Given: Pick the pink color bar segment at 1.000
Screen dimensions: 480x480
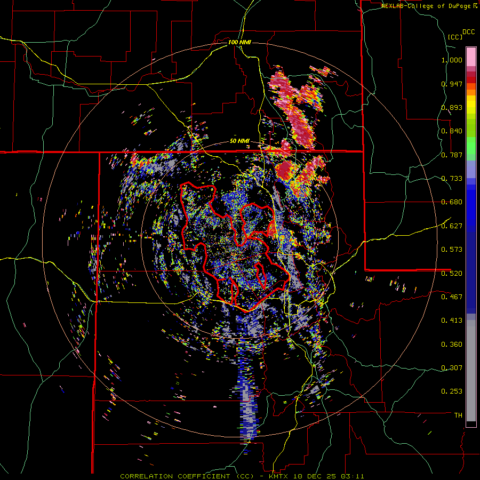Looking at the screenshot, I should [471, 57].
